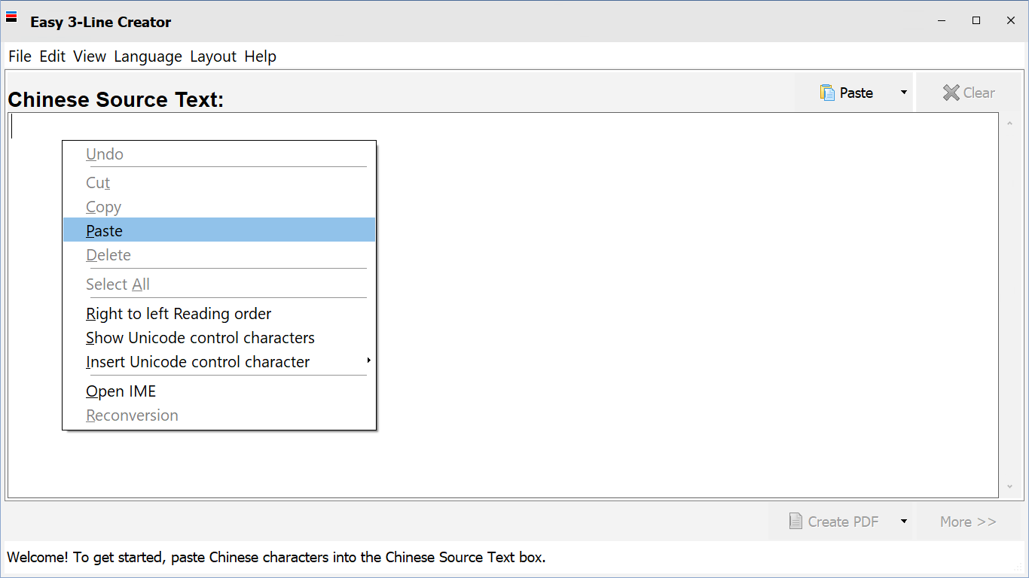The height and width of the screenshot is (578, 1029).
Task: Open the View menu
Action: (90, 56)
